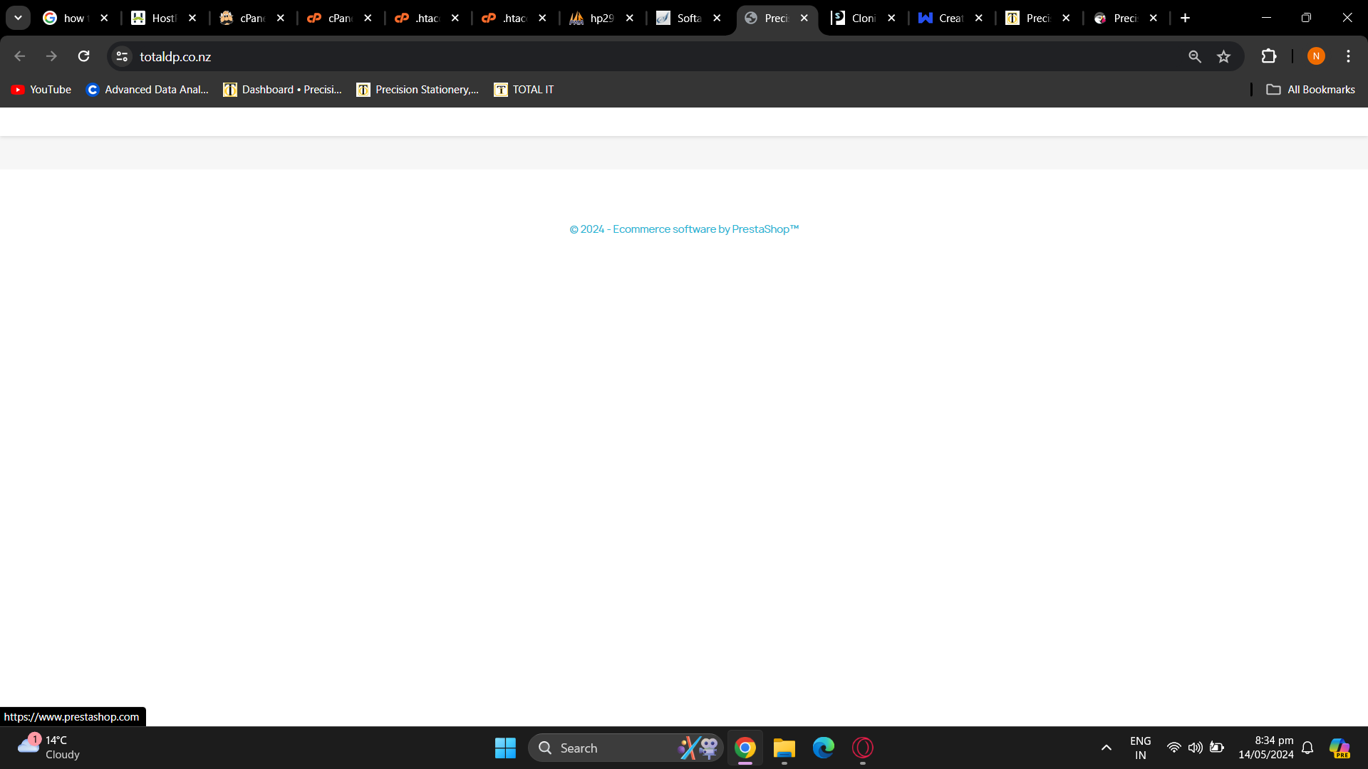Open the Extensions puzzle icon

[1268, 56]
